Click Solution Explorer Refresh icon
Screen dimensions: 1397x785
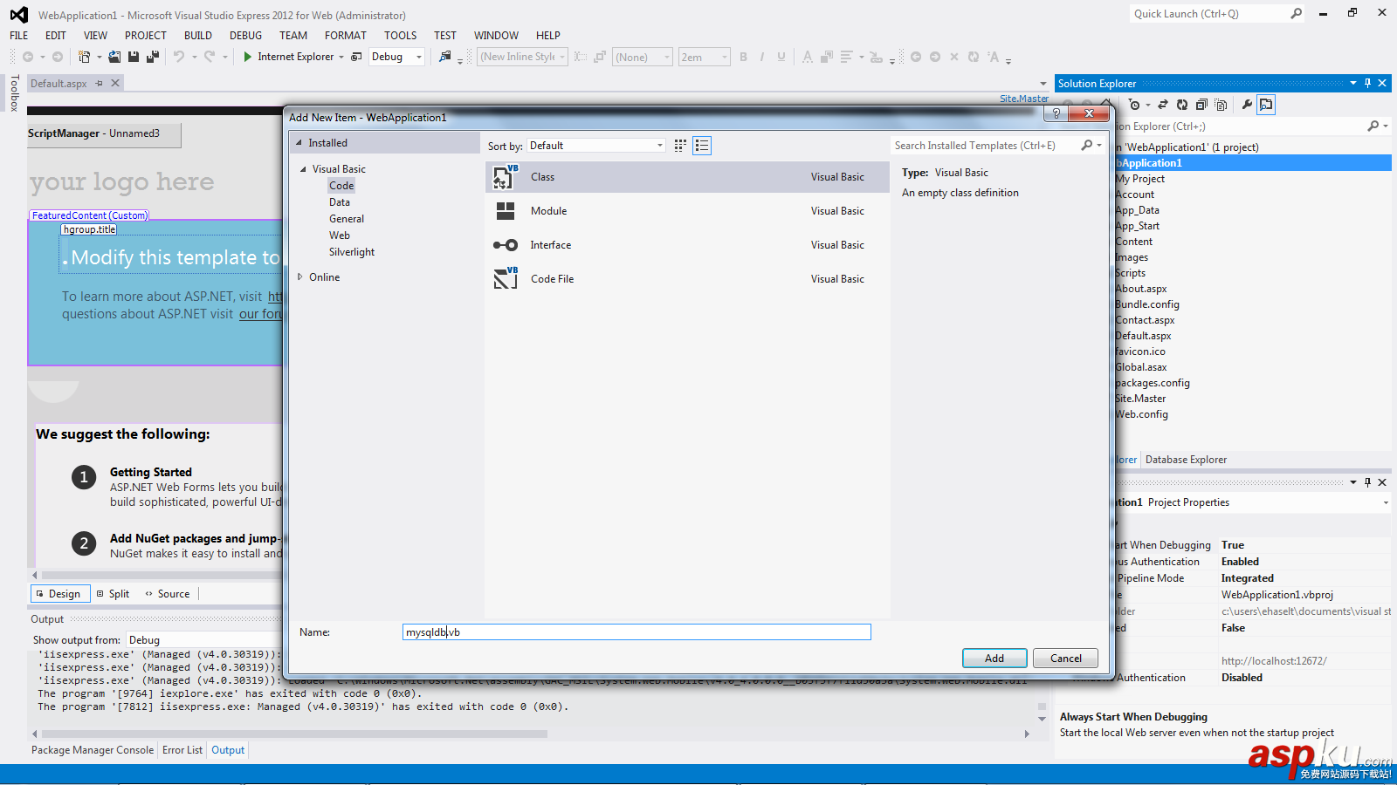[1182, 105]
